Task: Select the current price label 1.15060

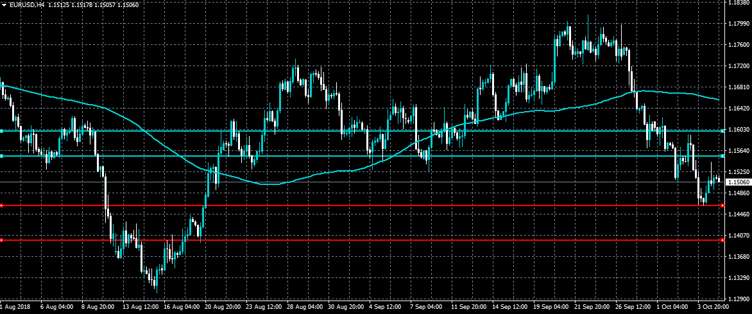Action: [x=739, y=182]
